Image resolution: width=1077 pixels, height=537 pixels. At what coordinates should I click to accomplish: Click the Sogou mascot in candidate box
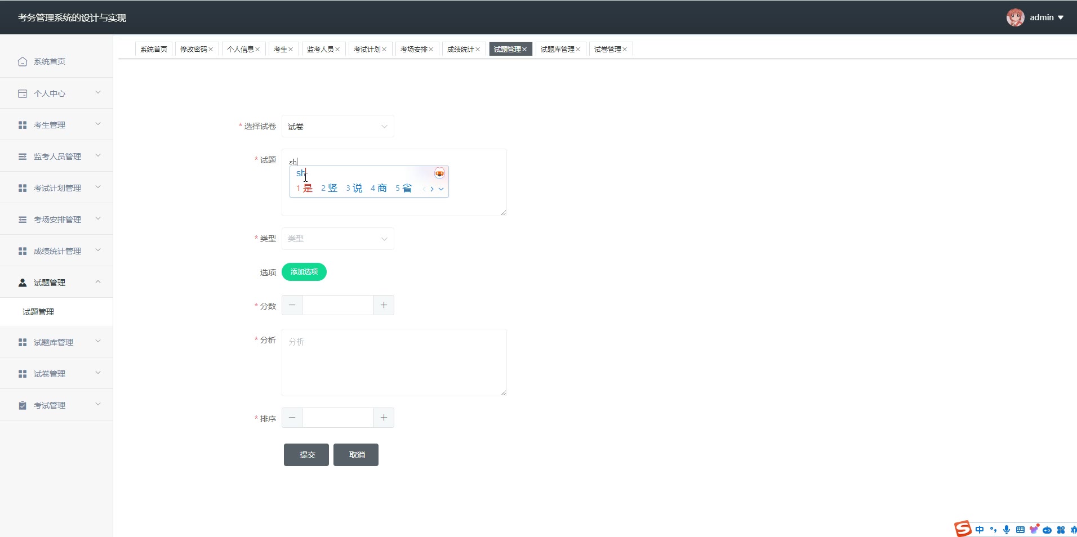(x=439, y=173)
